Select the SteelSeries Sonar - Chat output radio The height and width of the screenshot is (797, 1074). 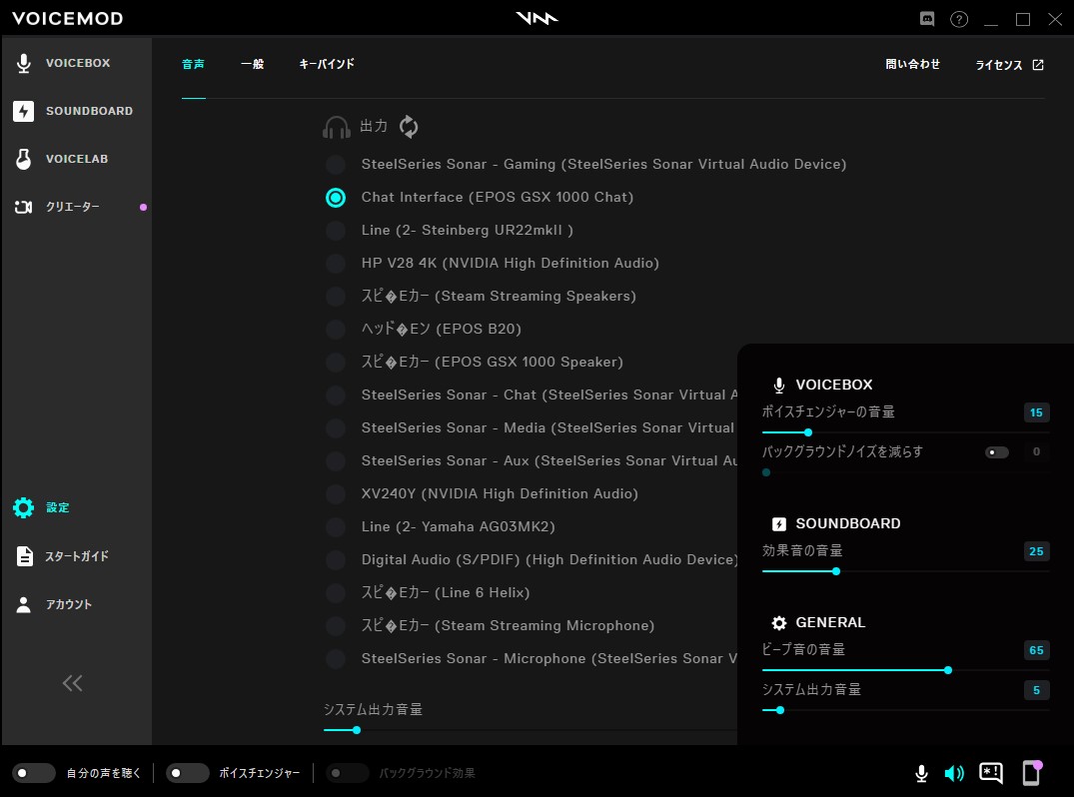click(336, 396)
